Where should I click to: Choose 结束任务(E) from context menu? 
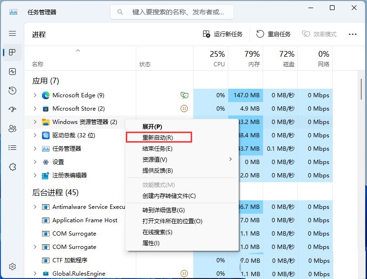click(157, 148)
